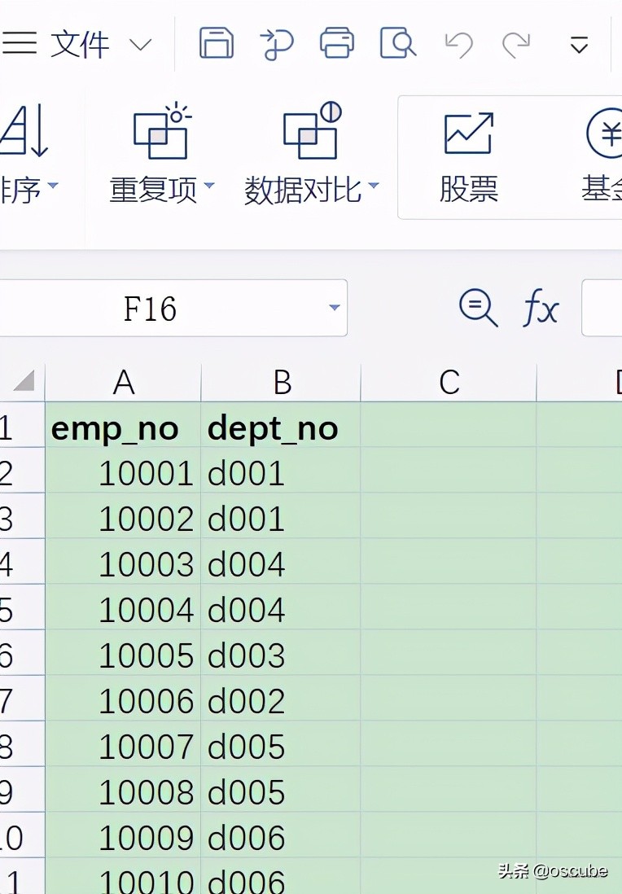Select column C header
The width and height of the screenshot is (622, 894).
coord(449,382)
